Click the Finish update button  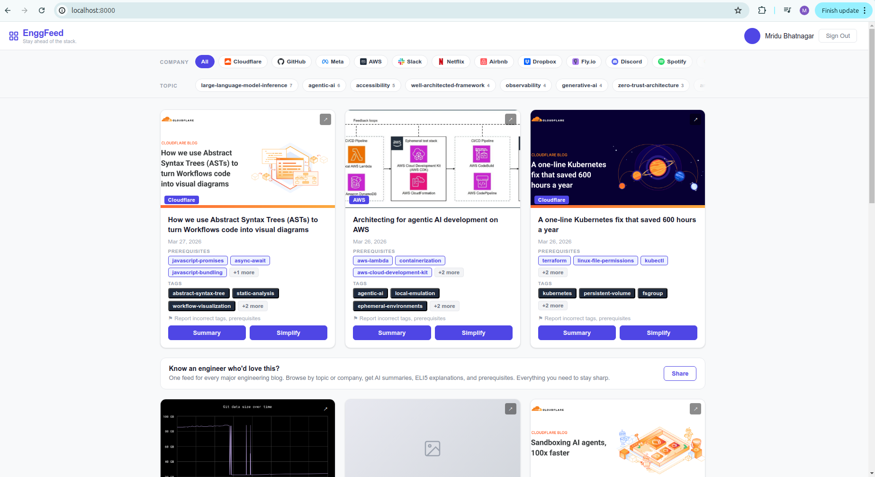[x=840, y=10]
